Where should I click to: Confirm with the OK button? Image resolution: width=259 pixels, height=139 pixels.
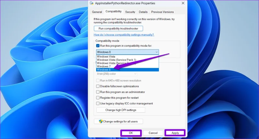pyautogui.click(x=131, y=133)
